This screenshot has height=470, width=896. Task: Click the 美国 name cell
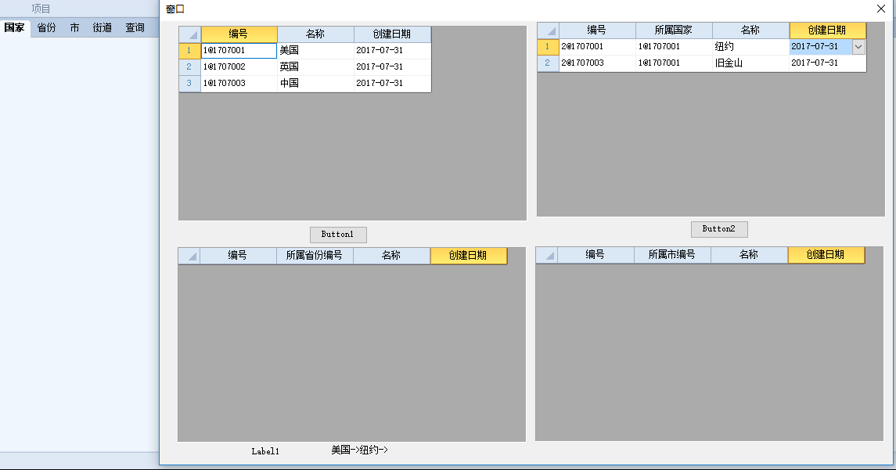(315, 51)
